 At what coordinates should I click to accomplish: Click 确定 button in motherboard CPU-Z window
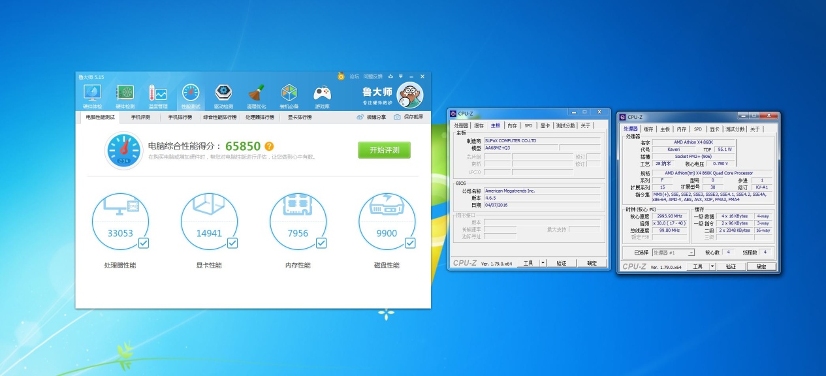592,263
